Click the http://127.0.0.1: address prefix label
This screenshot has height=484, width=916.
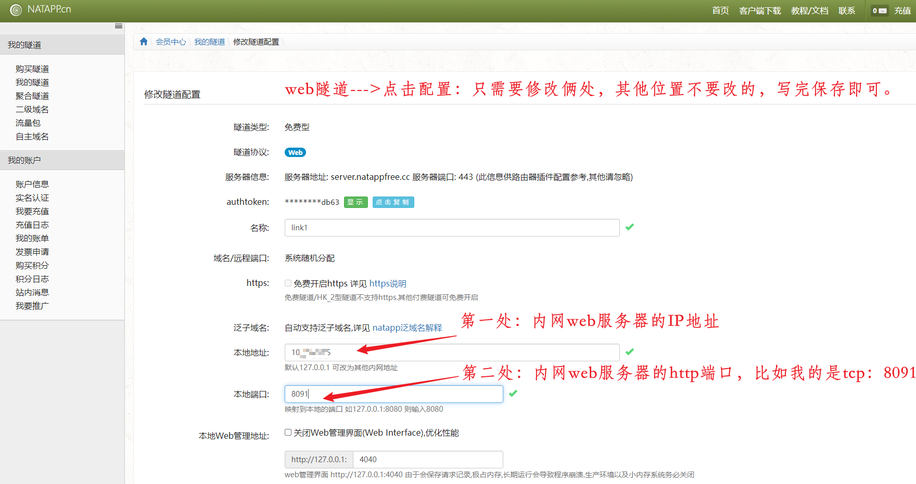coord(319,460)
